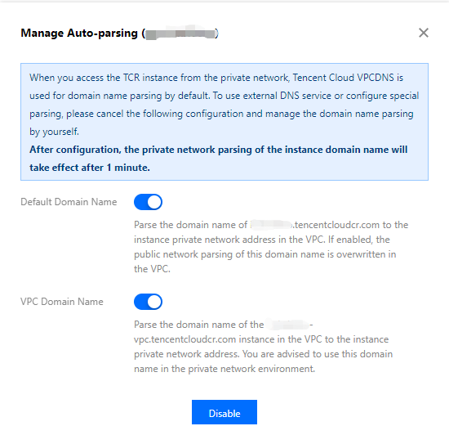Click the 'public network parsing' description line
This screenshot has width=449, height=444.
click(x=265, y=254)
